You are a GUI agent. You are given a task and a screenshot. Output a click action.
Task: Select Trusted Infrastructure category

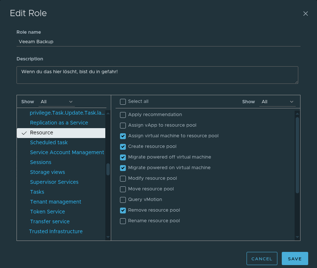56,231
